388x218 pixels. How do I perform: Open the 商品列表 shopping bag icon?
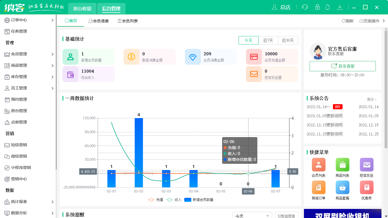coord(343,165)
